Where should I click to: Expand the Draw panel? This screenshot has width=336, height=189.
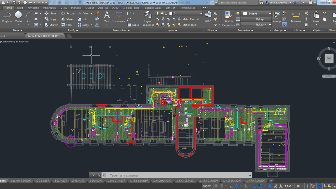(17, 31)
